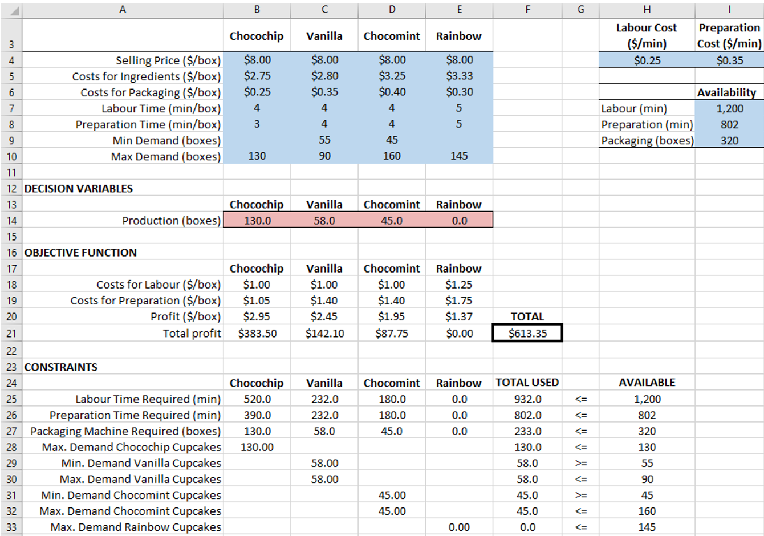Select column E header
Viewport: 764px width, 536px height.
[460, 9]
